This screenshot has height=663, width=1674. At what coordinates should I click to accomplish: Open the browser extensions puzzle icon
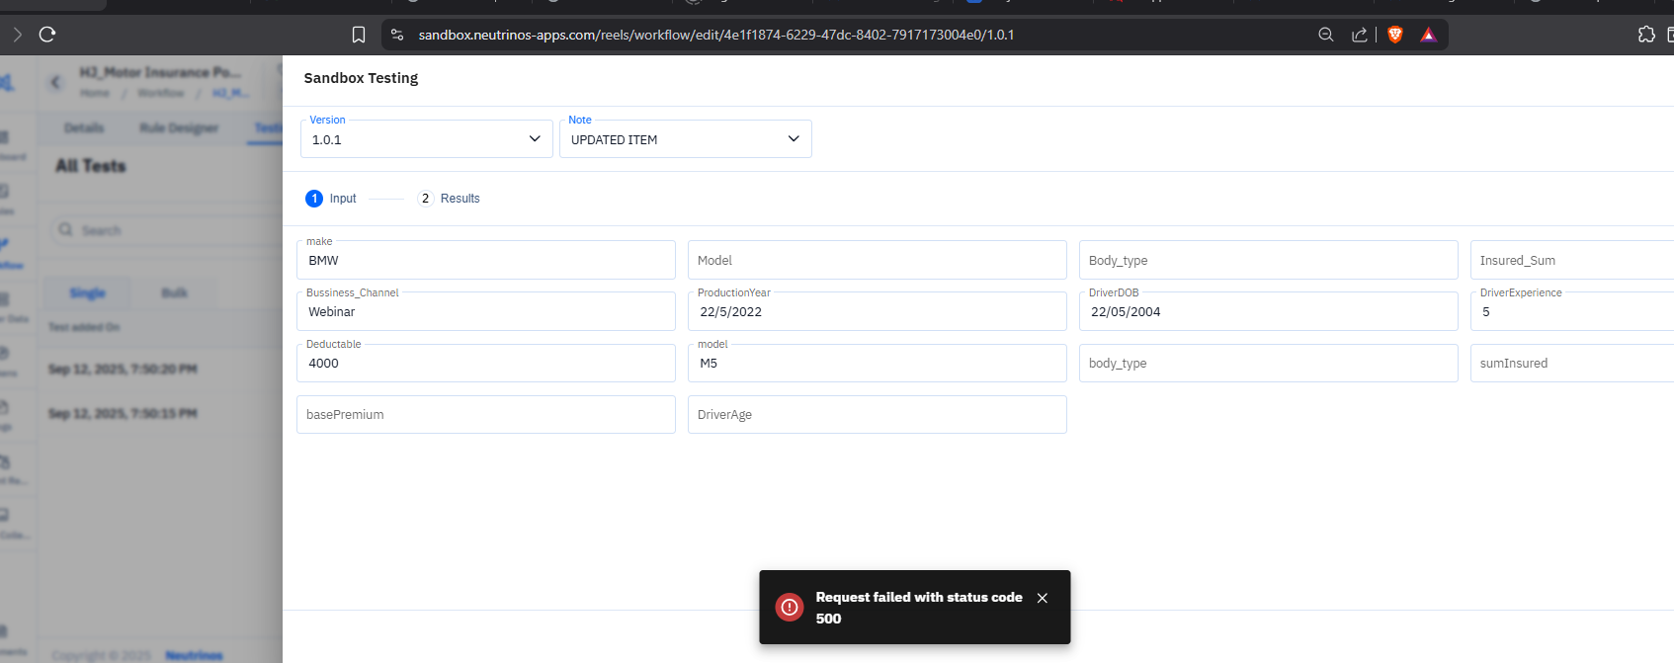[x=1646, y=35]
